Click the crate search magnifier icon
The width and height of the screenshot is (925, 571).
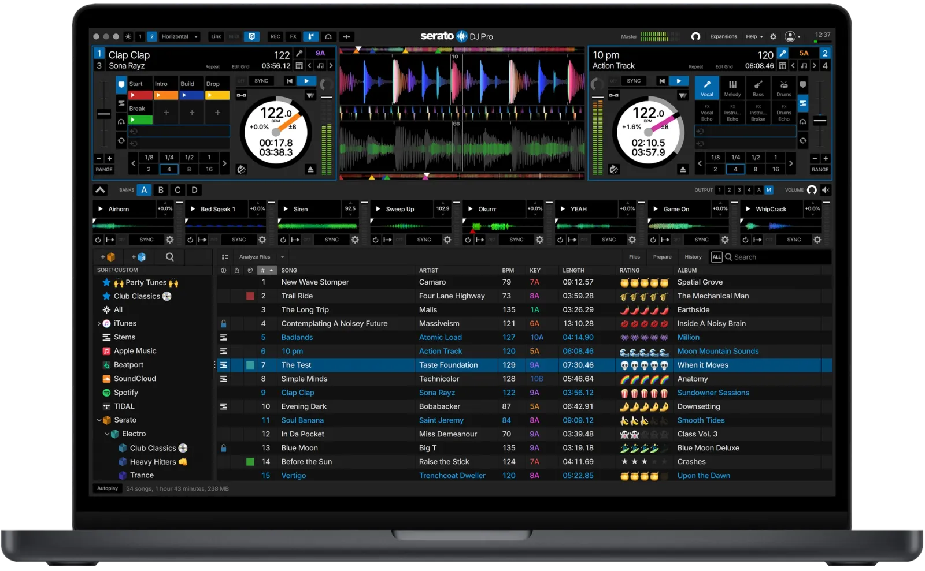click(169, 257)
